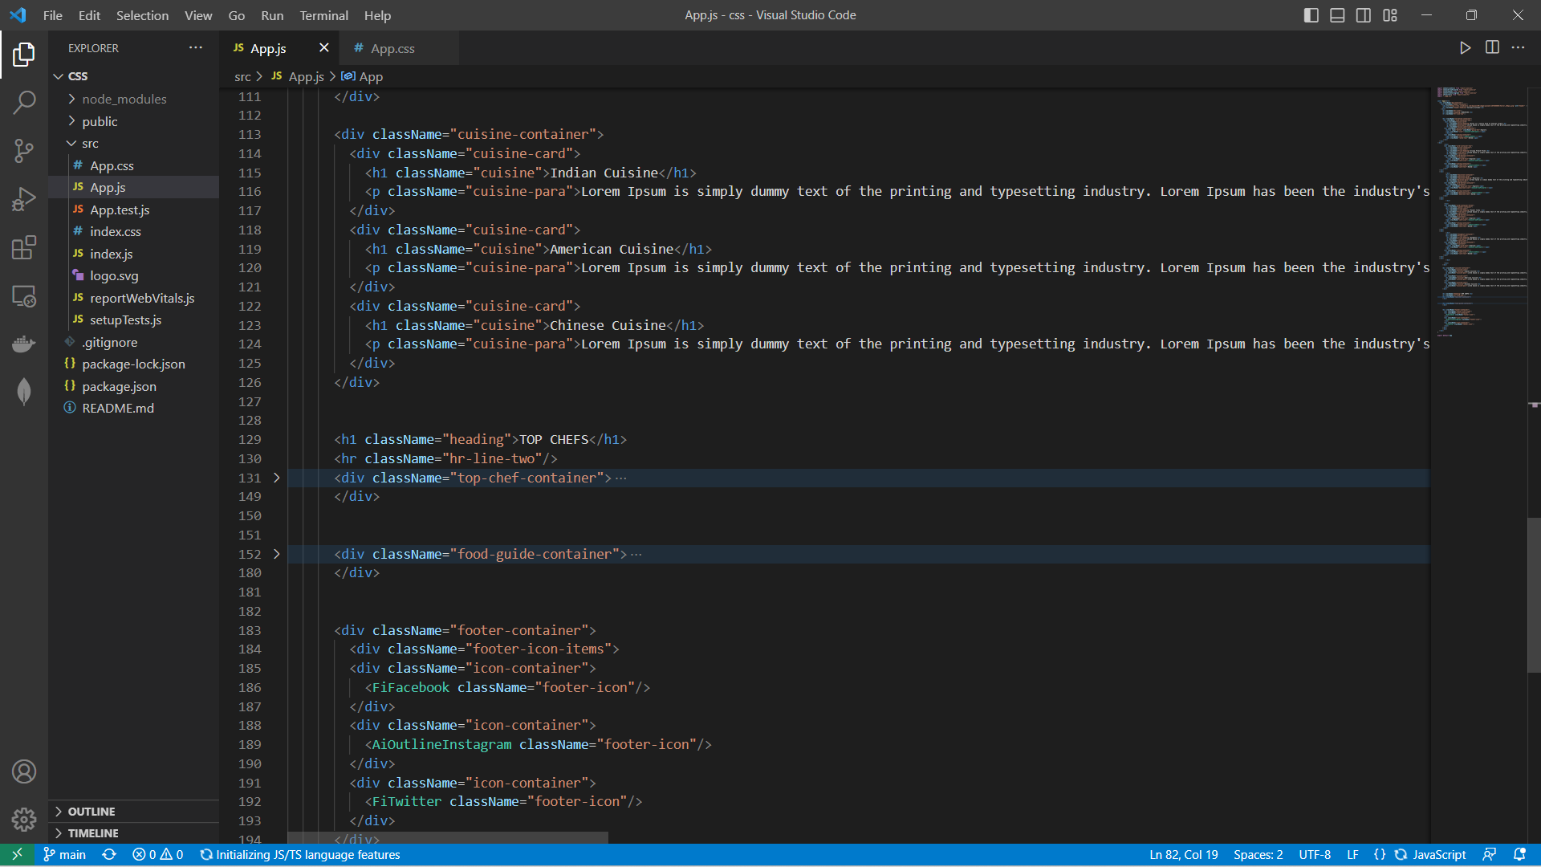Image resolution: width=1541 pixels, height=867 pixels.
Task: Expand the node_modules folder
Action: tap(124, 99)
